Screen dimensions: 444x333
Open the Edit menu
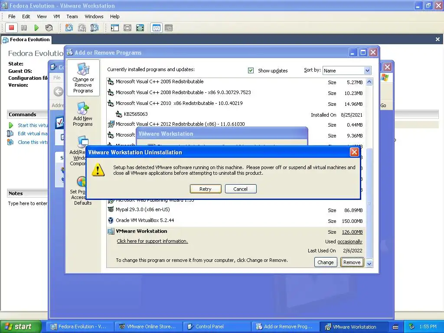(26, 16)
